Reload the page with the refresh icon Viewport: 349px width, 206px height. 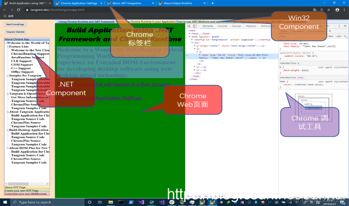click(19, 10)
